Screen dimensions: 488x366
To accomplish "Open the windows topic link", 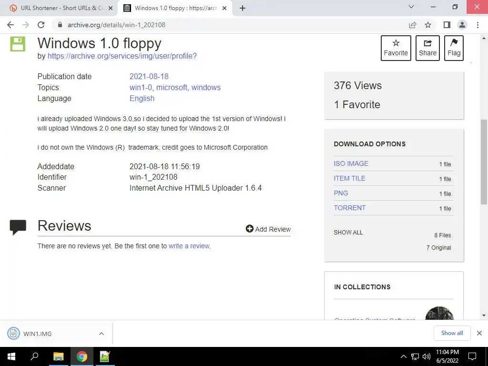I will point(206,88).
